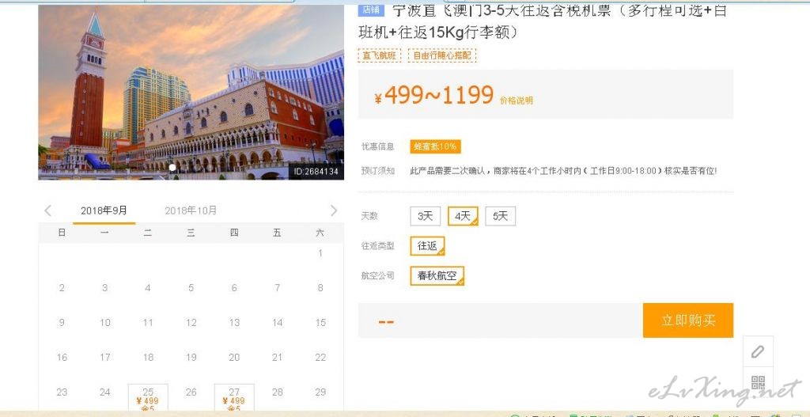Click calendar date 29

(x=320, y=392)
